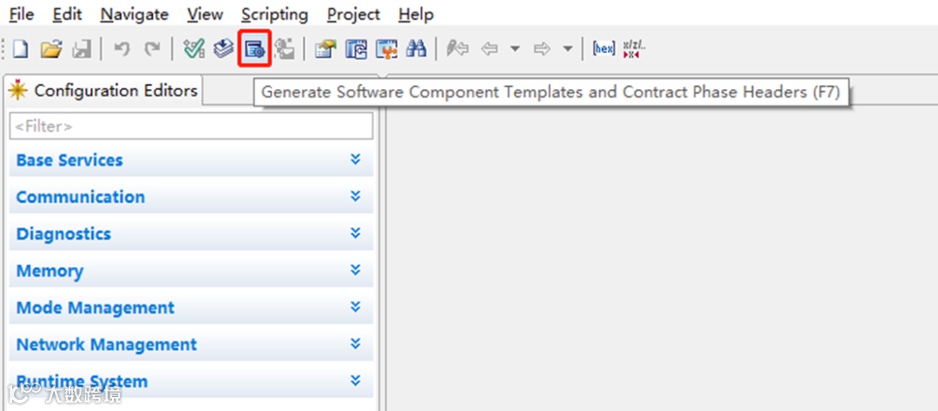The height and width of the screenshot is (411, 938).
Task: Open the File menu
Action: [22, 15]
